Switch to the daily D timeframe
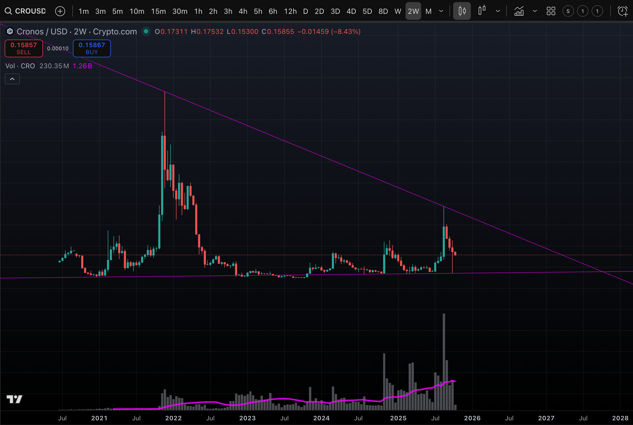 [305, 11]
